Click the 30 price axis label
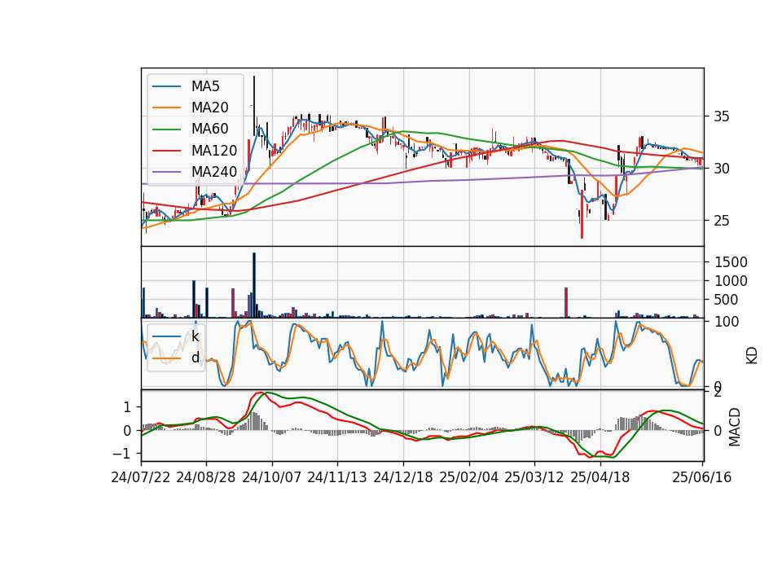This screenshot has width=782, height=562. point(722,169)
